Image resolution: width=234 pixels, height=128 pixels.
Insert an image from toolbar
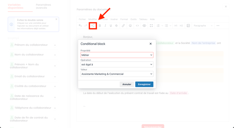point(188,26)
